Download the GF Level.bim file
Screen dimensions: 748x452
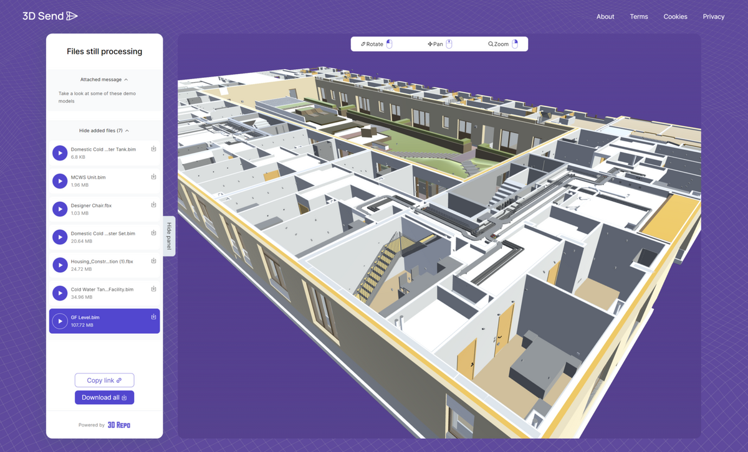(x=153, y=317)
